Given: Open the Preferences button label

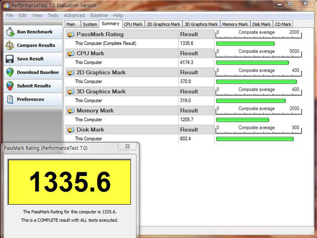Looking at the screenshot, I should 30,99.
